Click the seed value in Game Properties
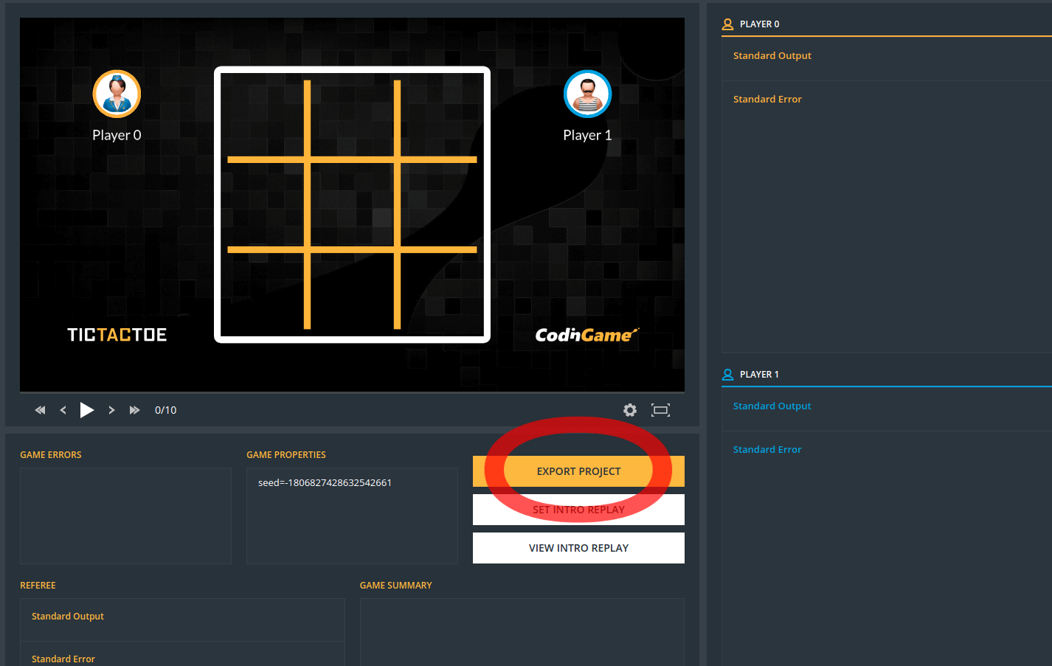Viewport: 1052px width, 666px height. point(325,483)
